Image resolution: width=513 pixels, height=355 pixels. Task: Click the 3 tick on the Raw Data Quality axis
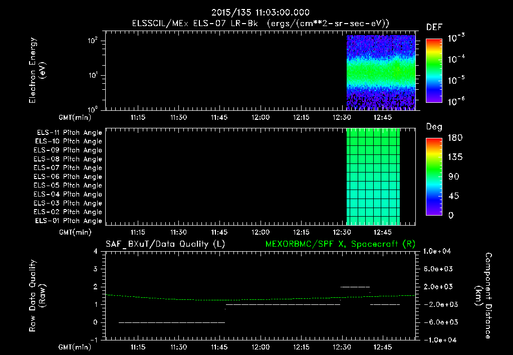96,269
